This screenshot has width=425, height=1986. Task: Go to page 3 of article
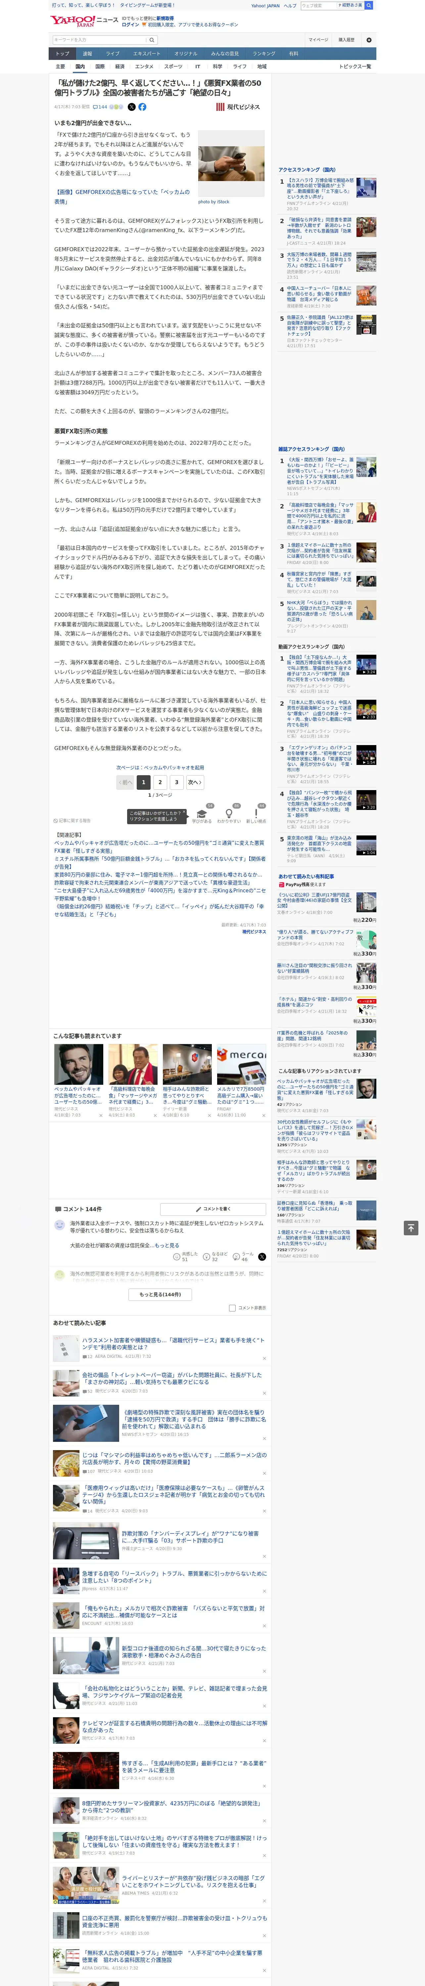(177, 782)
